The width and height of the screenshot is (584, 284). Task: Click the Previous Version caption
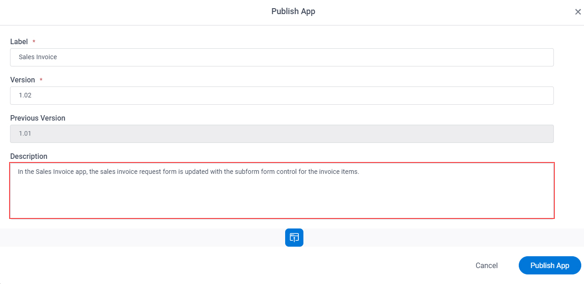coord(38,118)
